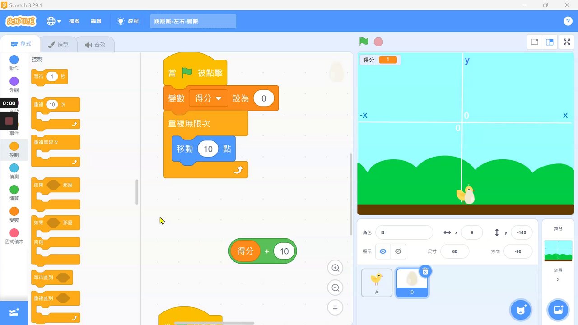This screenshot has width=578, height=325.
Task: Zoom out the code workspace
Action: pos(335,288)
